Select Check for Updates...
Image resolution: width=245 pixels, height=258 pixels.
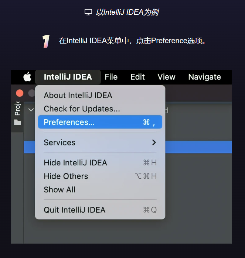(100, 109)
